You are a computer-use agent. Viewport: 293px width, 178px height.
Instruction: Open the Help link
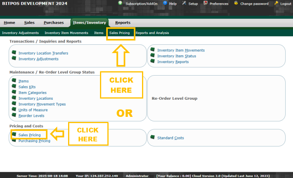click(173, 4)
